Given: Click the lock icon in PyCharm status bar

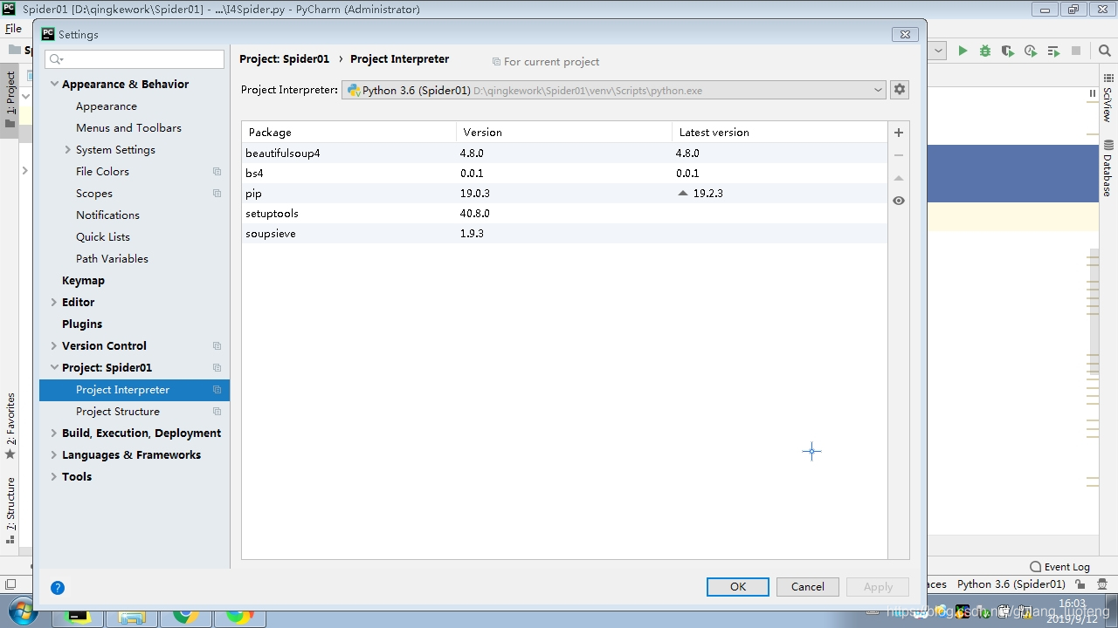Looking at the screenshot, I should coord(1080,584).
